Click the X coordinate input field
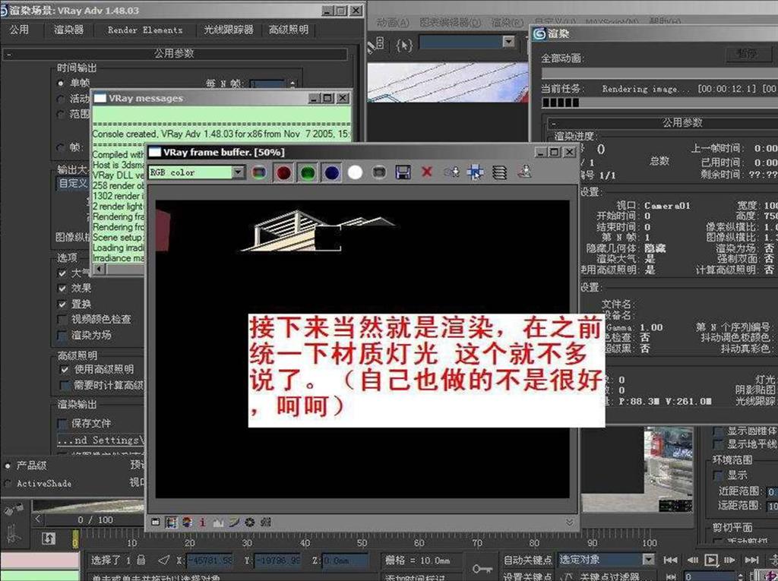The image size is (778, 581). [210, 560]
